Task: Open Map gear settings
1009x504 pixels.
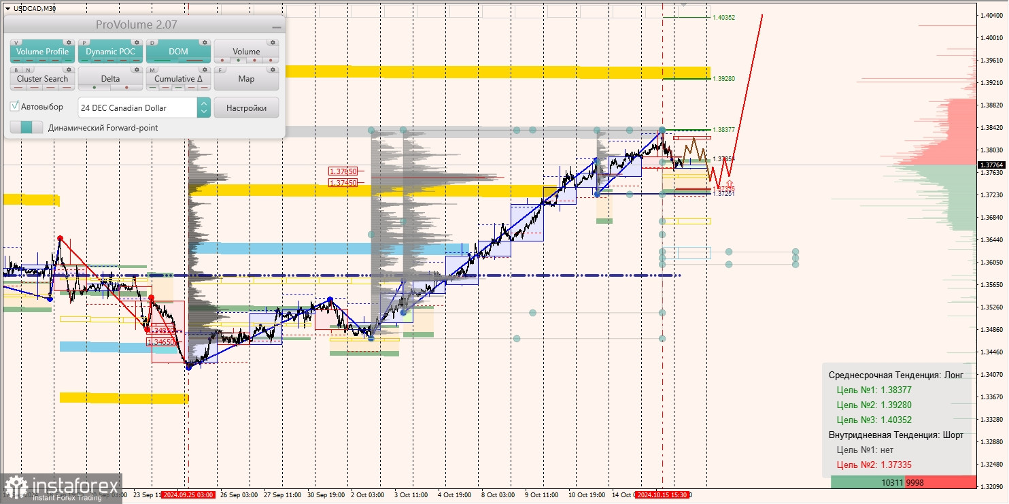Action: tap(273, 69)
